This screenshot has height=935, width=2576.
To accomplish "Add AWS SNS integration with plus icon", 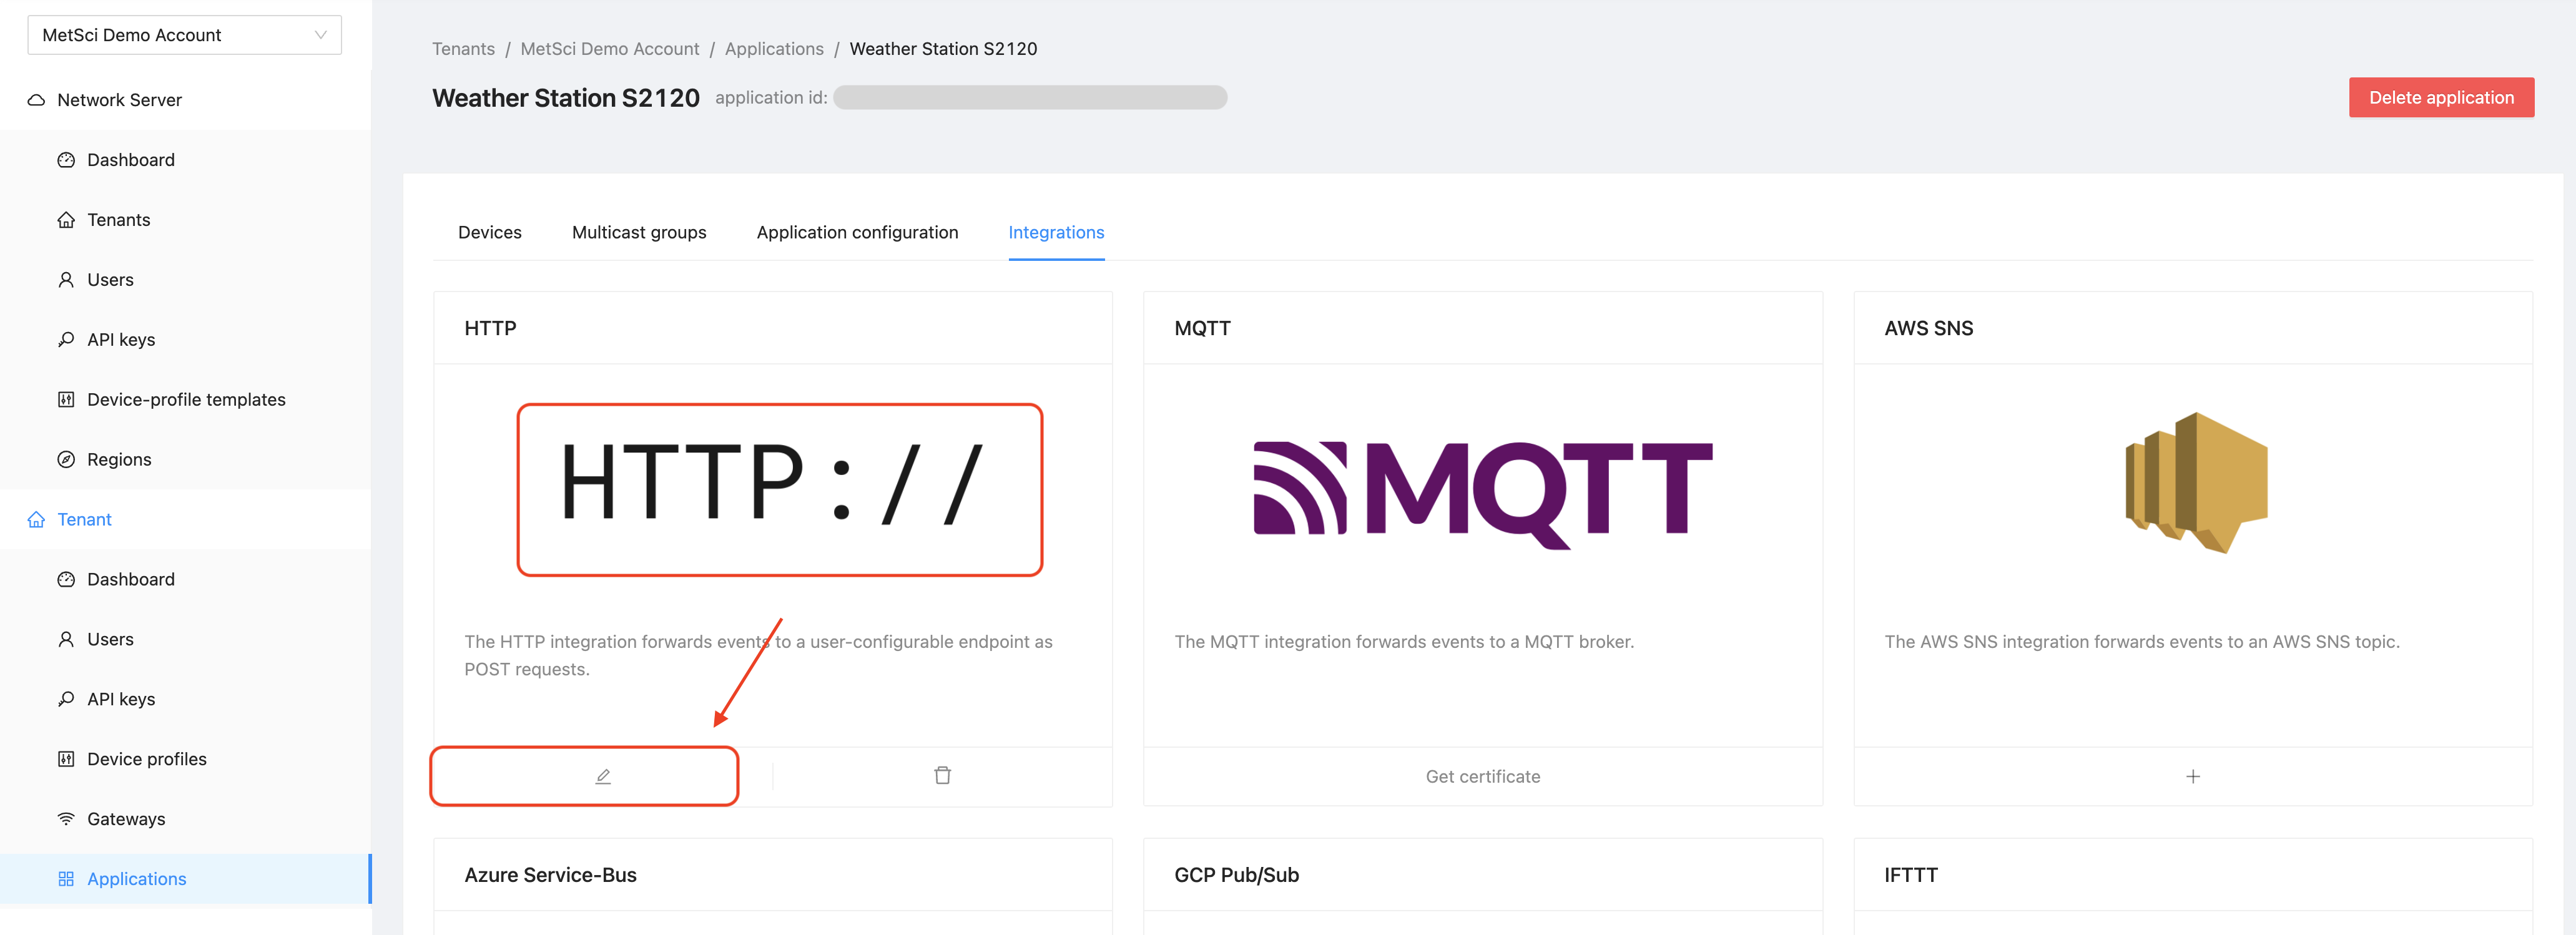I will (x=2192, y=776).
